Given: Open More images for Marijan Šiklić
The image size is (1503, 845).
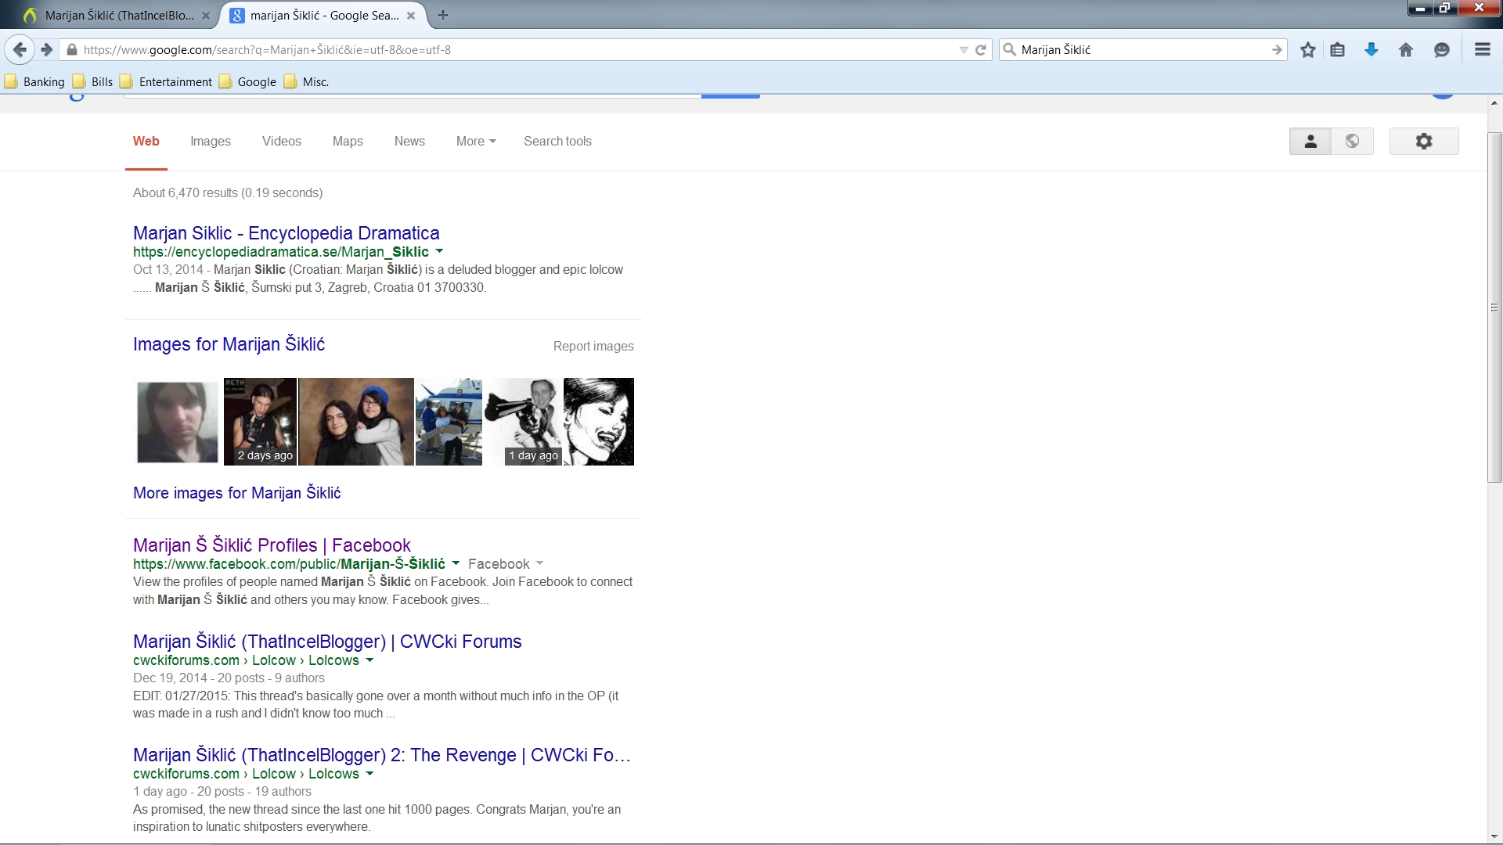Looking at the screenshot, I should point(237,493).
